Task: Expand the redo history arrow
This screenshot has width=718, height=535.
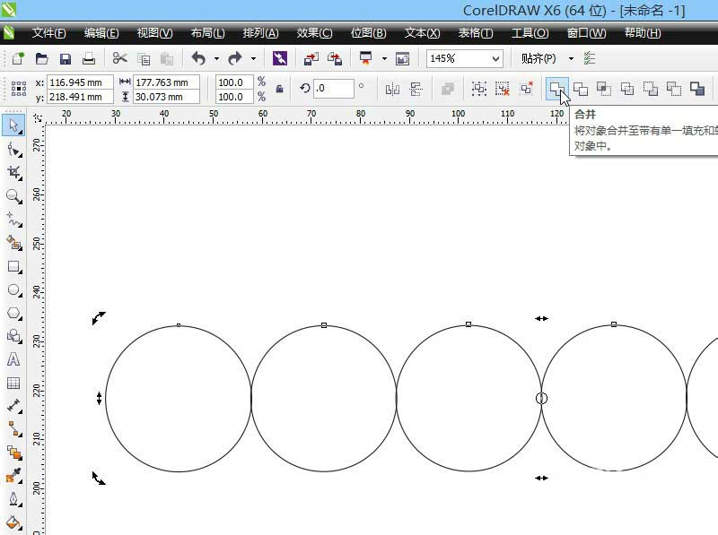Action: [253, 58]
